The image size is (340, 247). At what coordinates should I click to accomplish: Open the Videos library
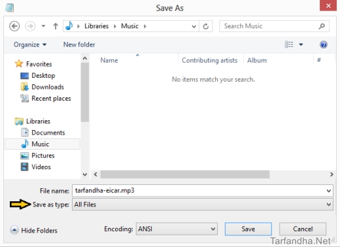(41, 167)
